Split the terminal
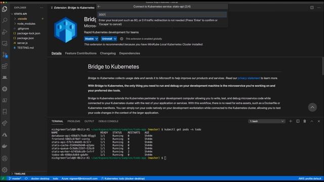 click(298, 121)
